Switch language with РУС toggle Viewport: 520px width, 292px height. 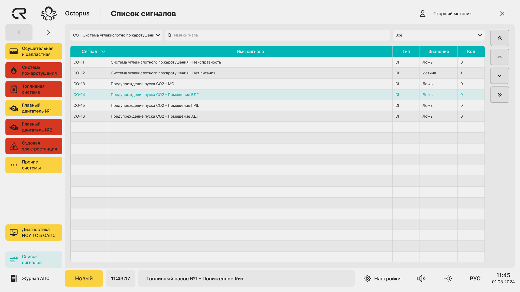point(475,278)
